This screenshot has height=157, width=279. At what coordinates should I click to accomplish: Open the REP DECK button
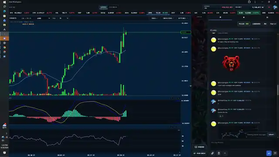200,153
